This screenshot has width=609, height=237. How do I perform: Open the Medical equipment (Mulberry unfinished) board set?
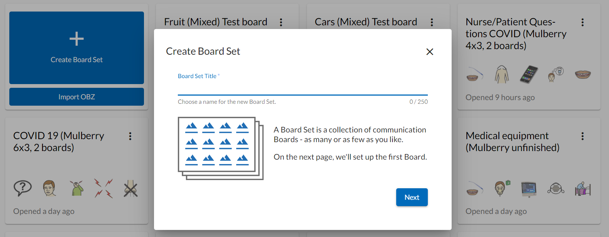(513, 142)
